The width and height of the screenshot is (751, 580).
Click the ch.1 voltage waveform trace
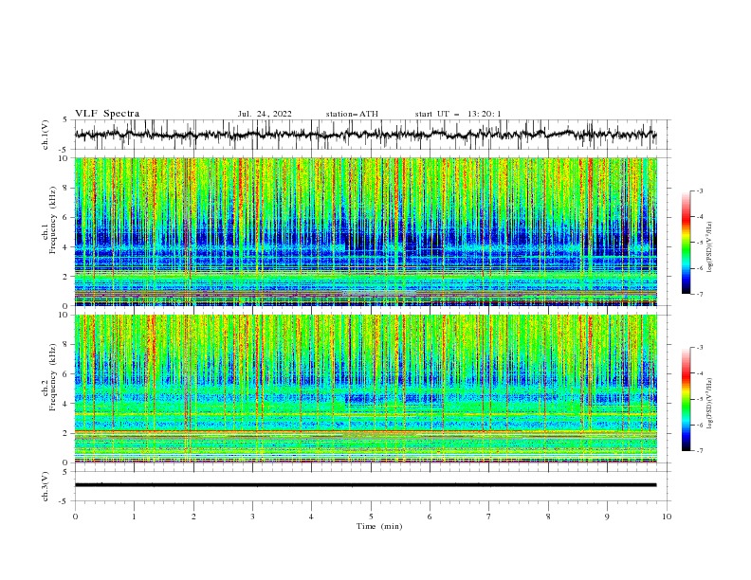click(x=366, y=135)
